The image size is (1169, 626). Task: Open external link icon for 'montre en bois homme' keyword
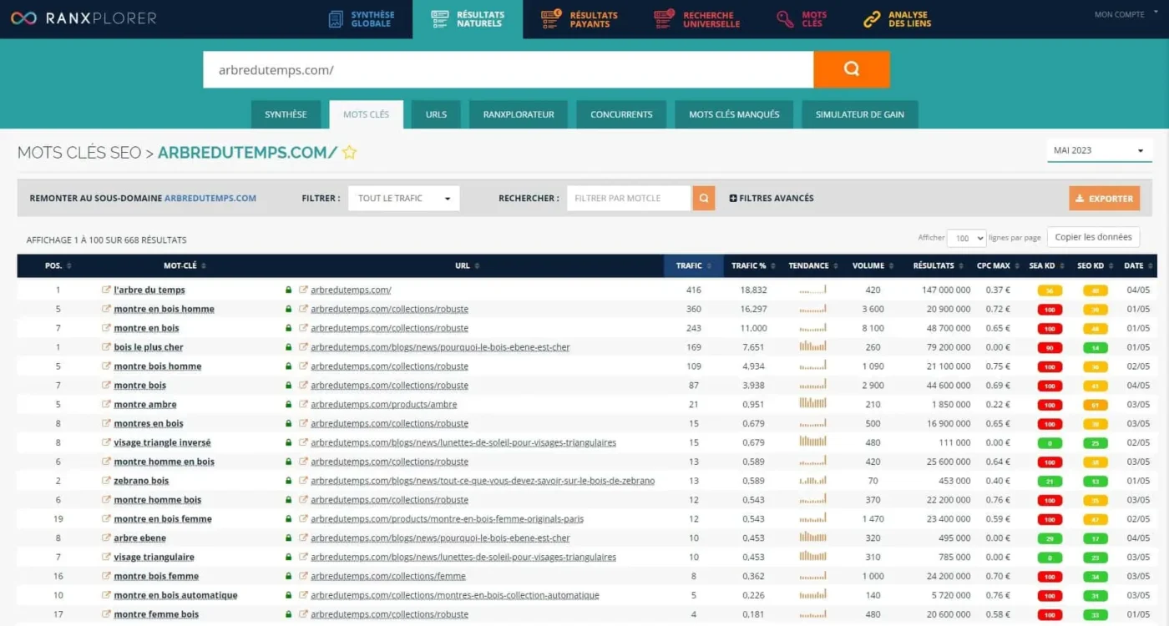[x=106, y=309]
